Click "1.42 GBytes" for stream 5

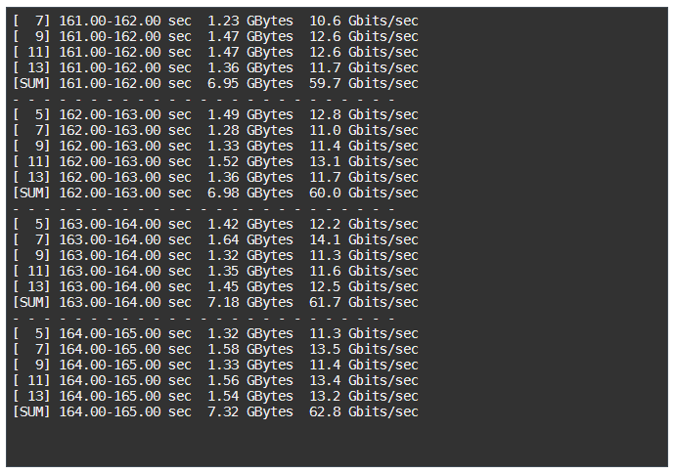click(x=250, y=224)
